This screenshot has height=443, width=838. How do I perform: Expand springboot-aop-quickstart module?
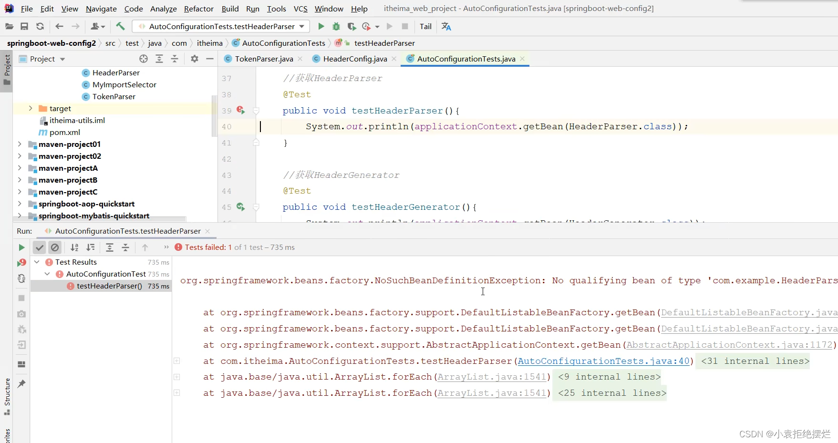pos(20,204)
